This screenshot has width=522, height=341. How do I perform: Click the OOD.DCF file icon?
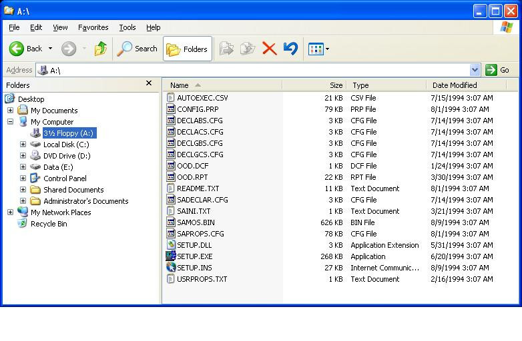coord(171,165)
